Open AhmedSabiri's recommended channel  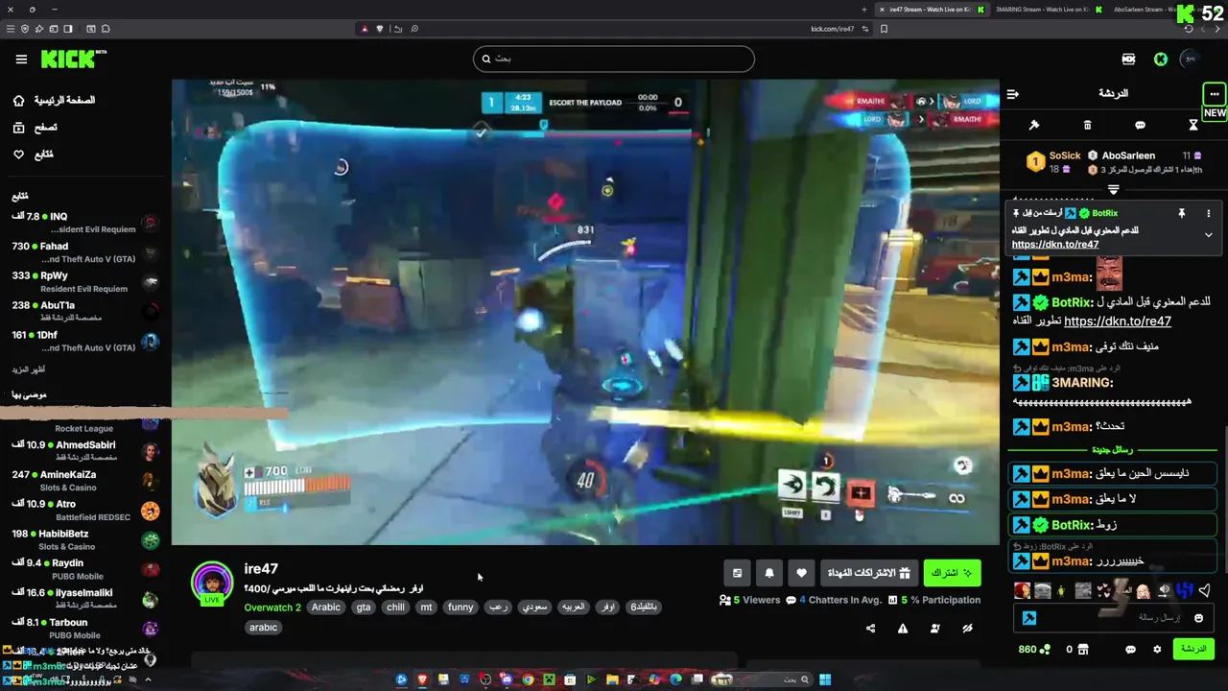(84, 451)
